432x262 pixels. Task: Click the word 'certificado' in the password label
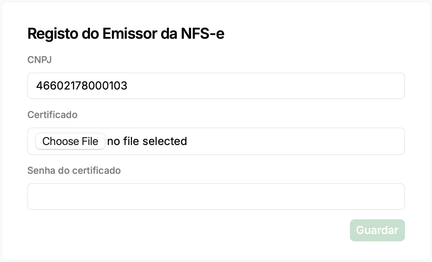coord(96,170)
